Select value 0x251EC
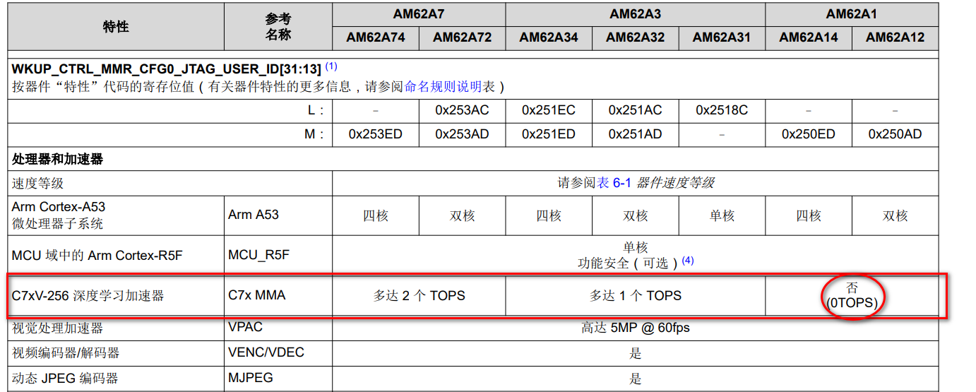976x392 pixels. pyautogui.click(x=549, y=110)
